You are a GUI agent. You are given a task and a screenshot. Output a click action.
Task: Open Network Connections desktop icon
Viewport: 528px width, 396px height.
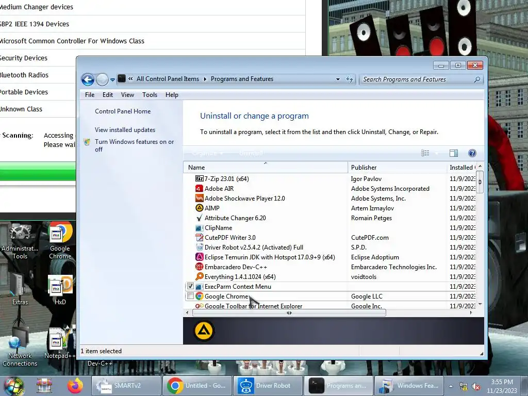pos(20,347)
